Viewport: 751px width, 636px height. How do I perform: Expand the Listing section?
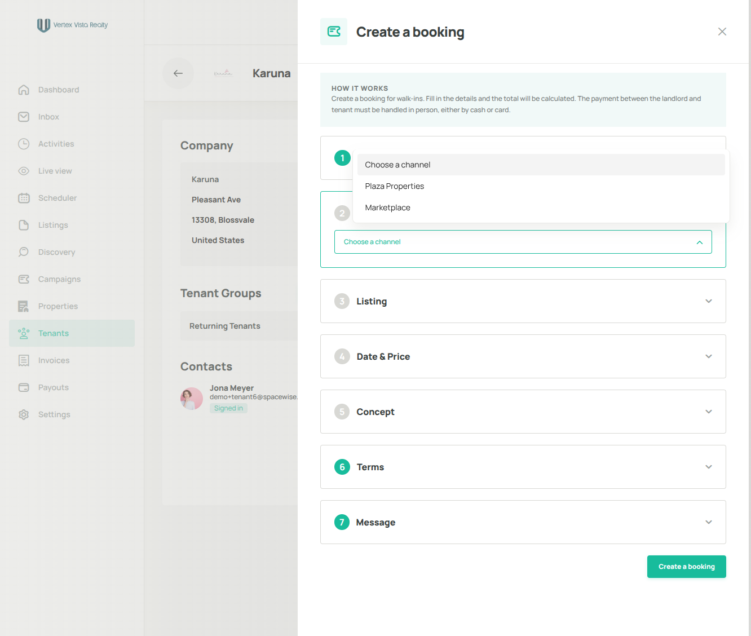pyautogui.click(x=523, y=301)
